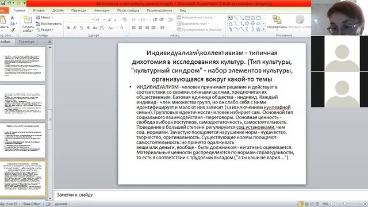Select the Text Box shape in gallery
The image size is (368, 207).
point(230,18)
